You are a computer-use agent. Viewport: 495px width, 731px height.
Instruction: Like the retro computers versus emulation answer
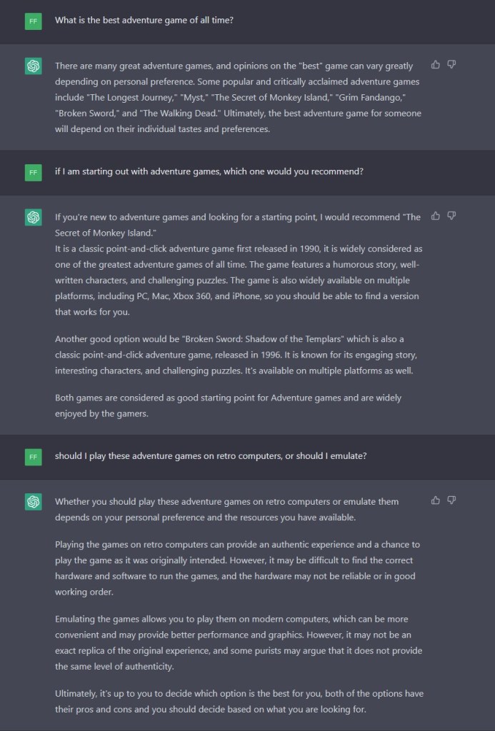[436, 500]
